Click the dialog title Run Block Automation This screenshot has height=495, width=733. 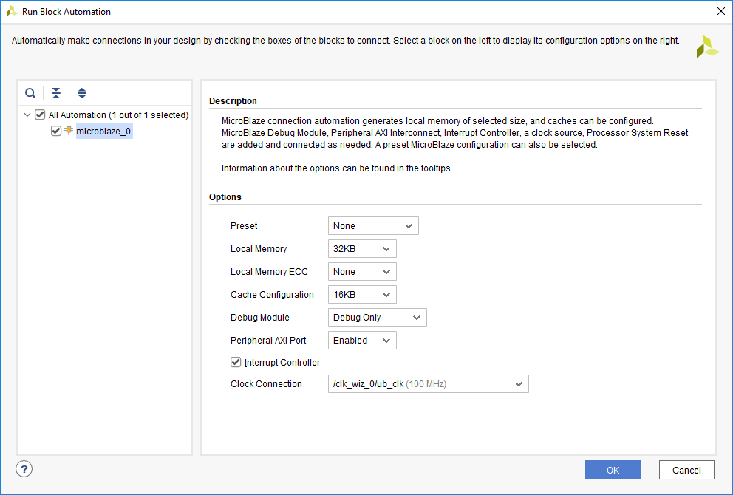coord(67,12)
